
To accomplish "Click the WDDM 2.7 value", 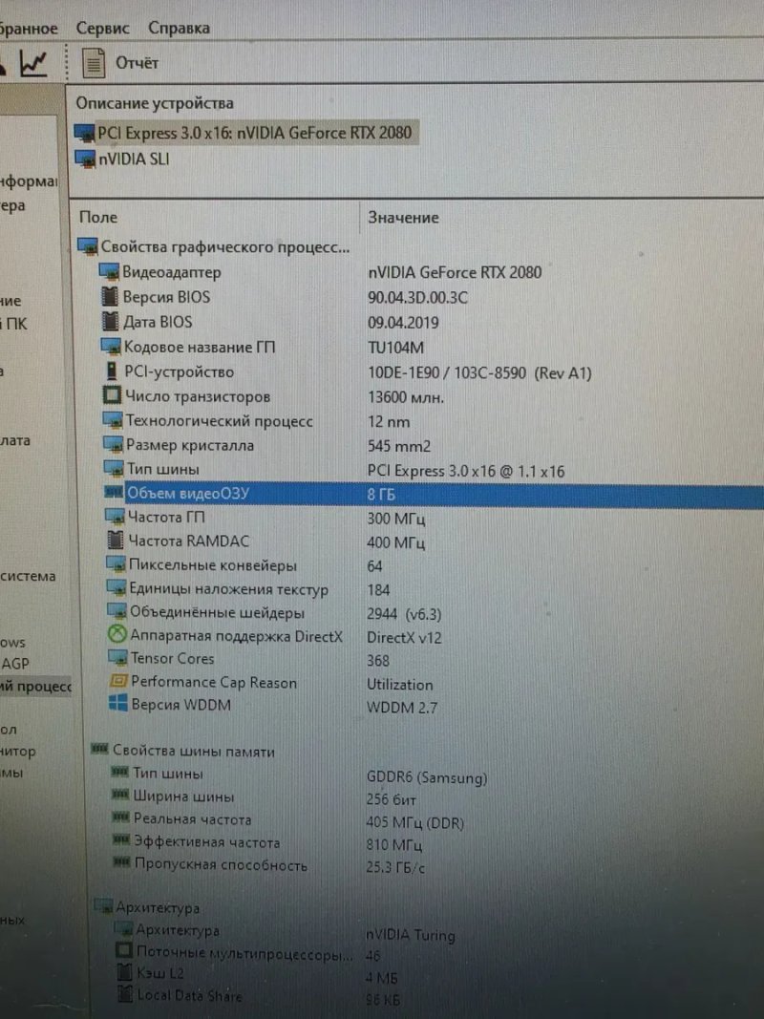I will [x=402, y=708].
